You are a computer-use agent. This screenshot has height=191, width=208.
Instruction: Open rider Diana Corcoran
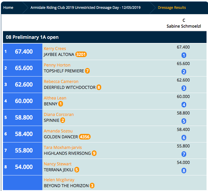(x=59, y=114)
